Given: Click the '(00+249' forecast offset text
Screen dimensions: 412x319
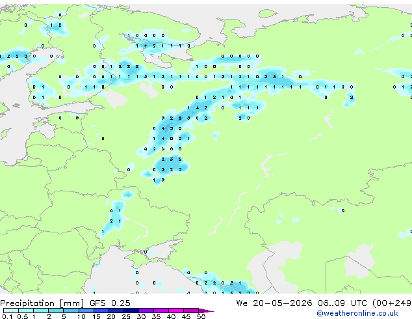Looking at the screenshot, I should [392, 303].
